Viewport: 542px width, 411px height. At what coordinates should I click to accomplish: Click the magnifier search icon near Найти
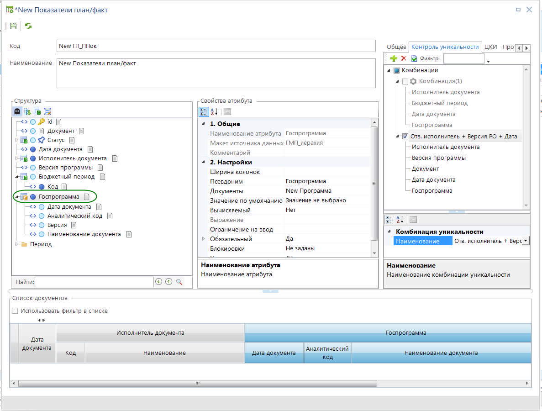pos(179,282)
